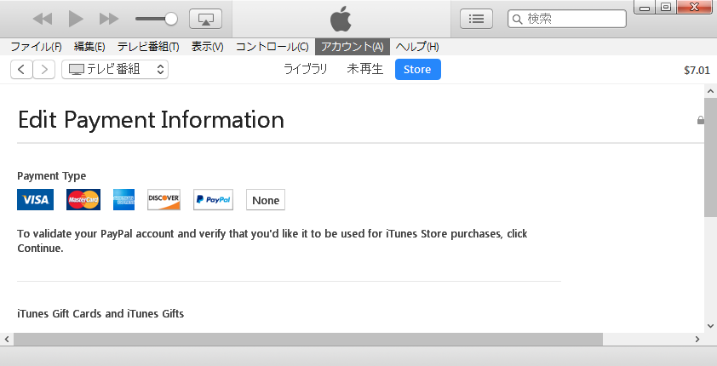Click into the 検索 search field
The image size is (717, 366).
tap(566, 19)
